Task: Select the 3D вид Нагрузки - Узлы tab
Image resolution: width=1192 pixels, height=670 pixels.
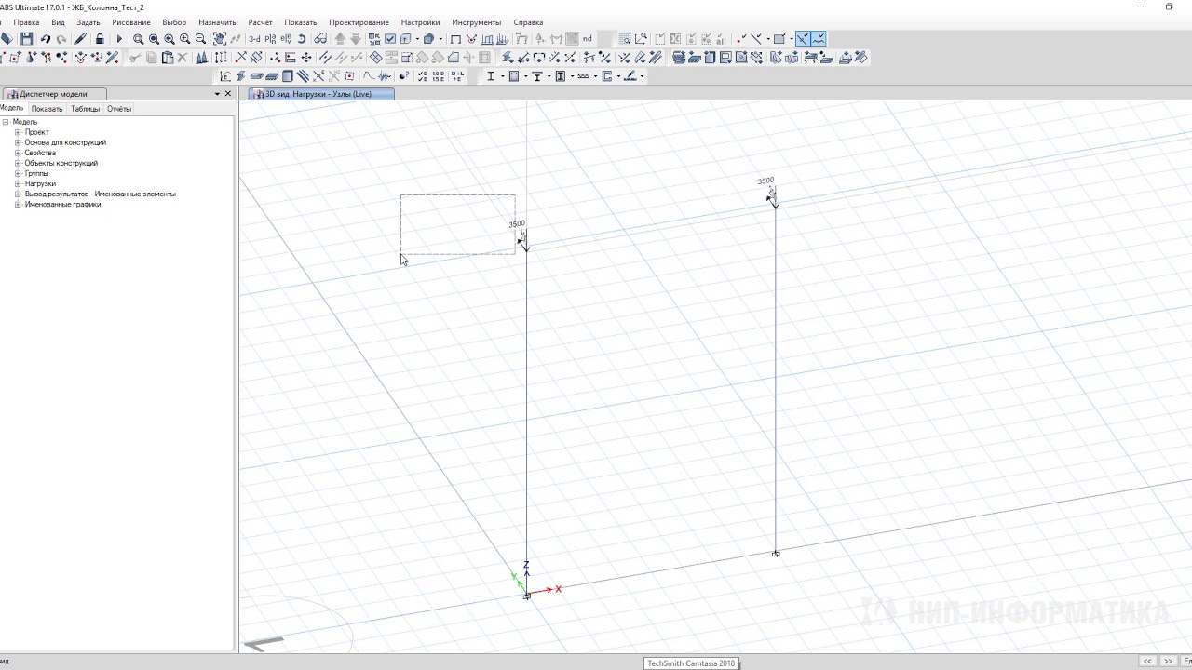Action: pos(322,94)
